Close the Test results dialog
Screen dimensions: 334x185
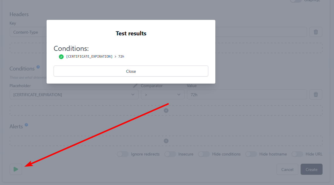pyautogui.click(x=131, y=71)
